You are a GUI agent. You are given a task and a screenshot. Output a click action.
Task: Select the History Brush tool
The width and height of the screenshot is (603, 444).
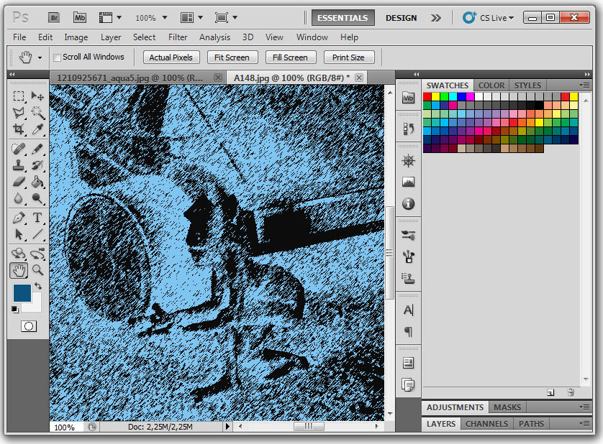point(37,165)
